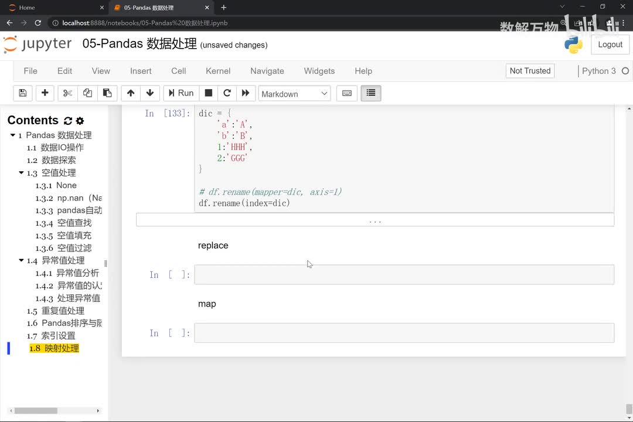Open the Cell menu
The image size is (633, 422).
pos(178,71)
